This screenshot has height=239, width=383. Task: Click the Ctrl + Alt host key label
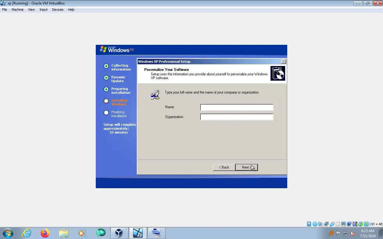pyautogui.click(x=376, y=224)
